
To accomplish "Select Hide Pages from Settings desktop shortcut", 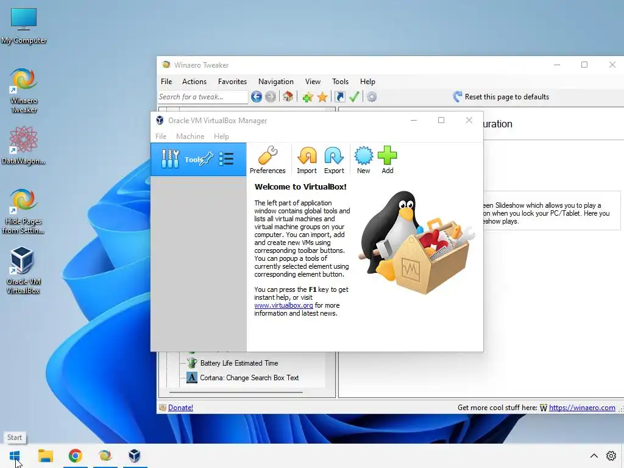I will pos(23,211).
